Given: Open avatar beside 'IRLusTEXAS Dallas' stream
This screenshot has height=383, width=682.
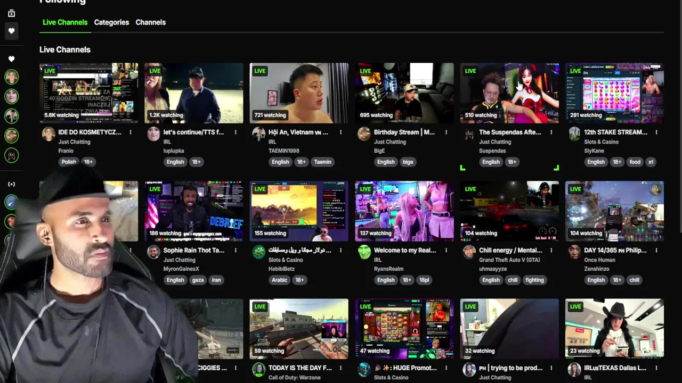Looking at the screenshot, I should [x=574, y=370].
